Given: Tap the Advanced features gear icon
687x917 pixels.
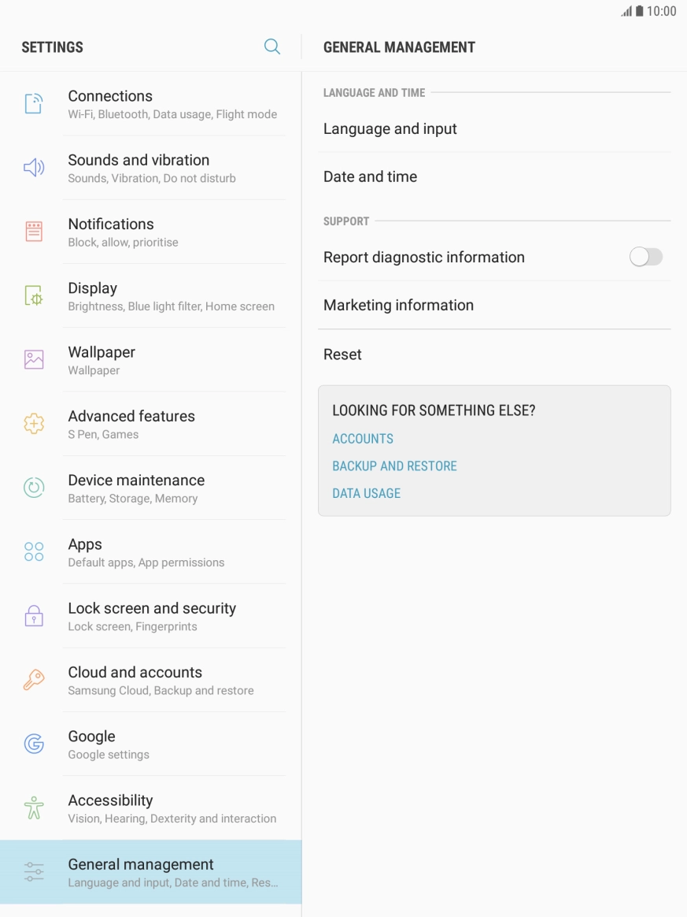Looking at the screenshot, I should 34,424.
